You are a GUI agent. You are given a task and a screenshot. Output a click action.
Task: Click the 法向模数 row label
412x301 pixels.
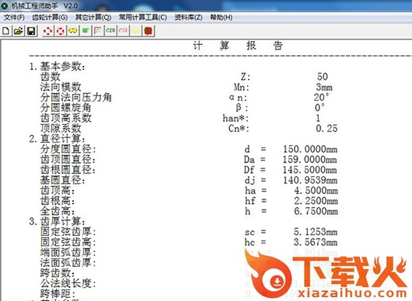(x=61, y=87)
